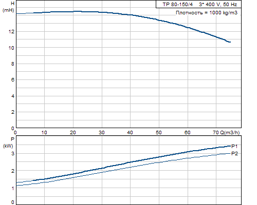This screenshot has width=257, height=205.
Task: Click the 2 tick on power axis
Action: click(x=13, y=171)
